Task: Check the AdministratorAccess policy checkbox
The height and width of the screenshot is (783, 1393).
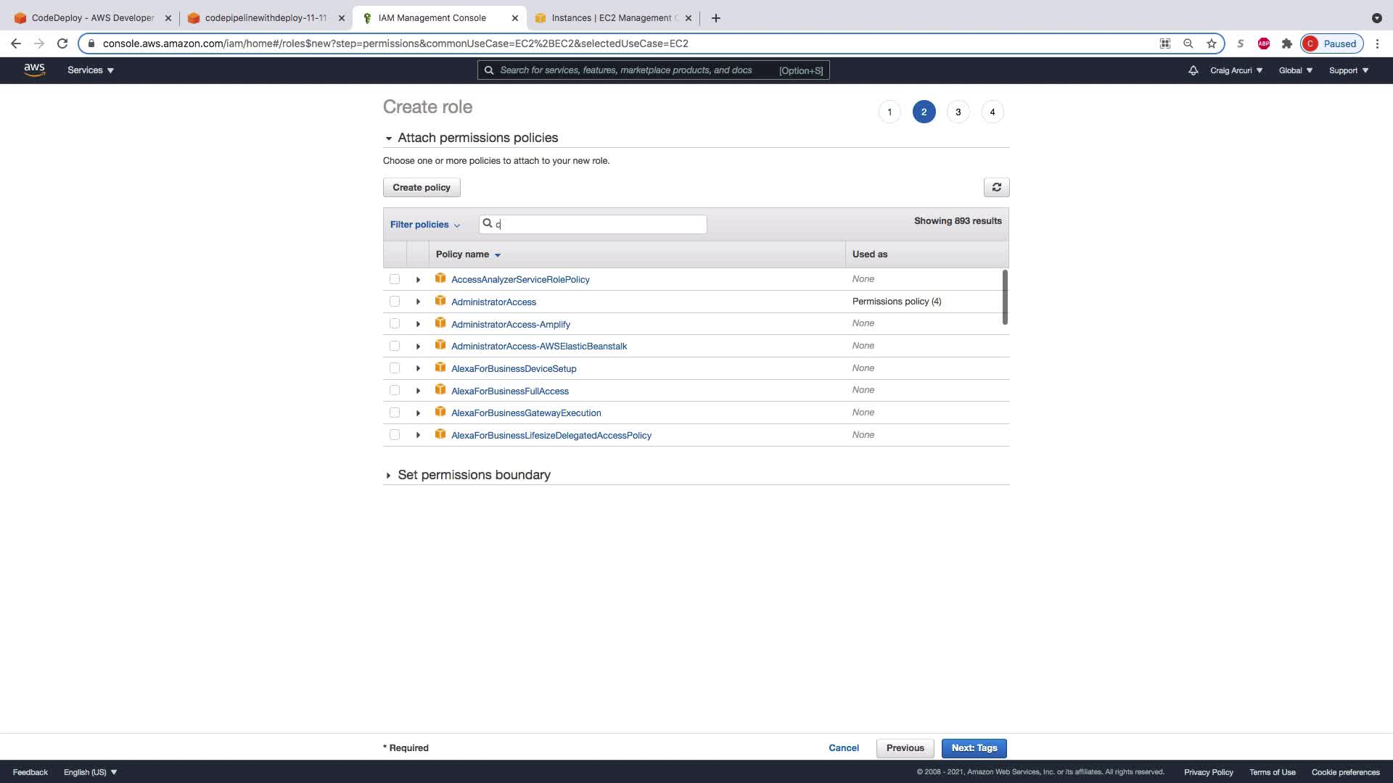Action: pyautogui.click(x=395, y=302)
